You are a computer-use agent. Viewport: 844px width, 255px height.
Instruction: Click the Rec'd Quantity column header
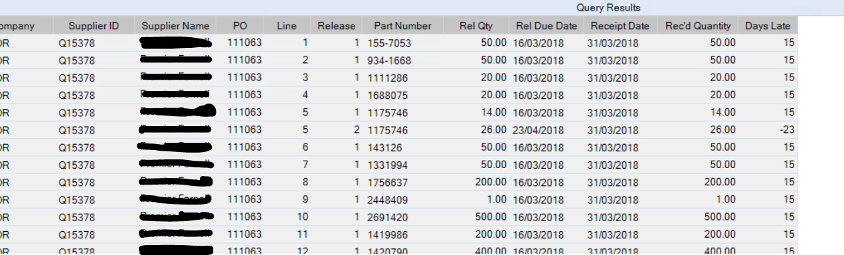698,26
